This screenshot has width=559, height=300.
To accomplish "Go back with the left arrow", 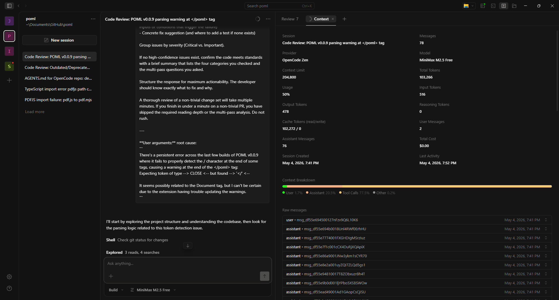I will [19, 6].
